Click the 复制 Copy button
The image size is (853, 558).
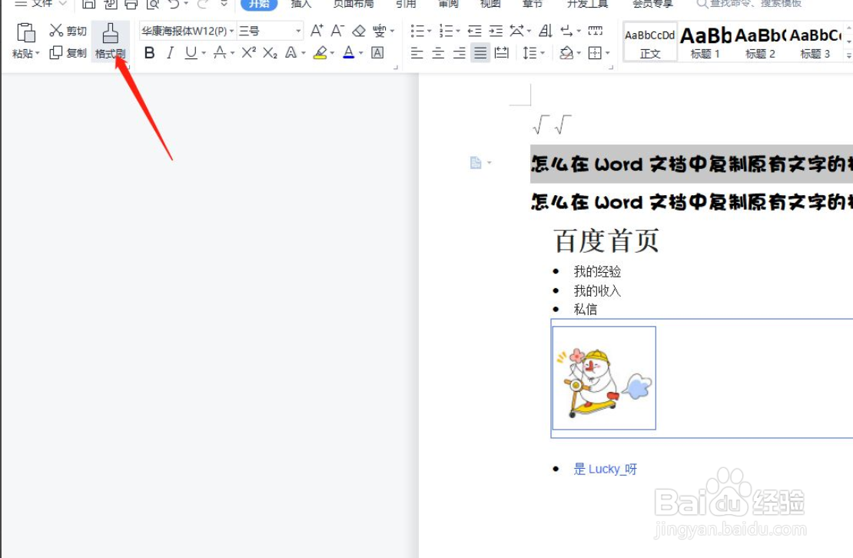click(x=68, y=53)
